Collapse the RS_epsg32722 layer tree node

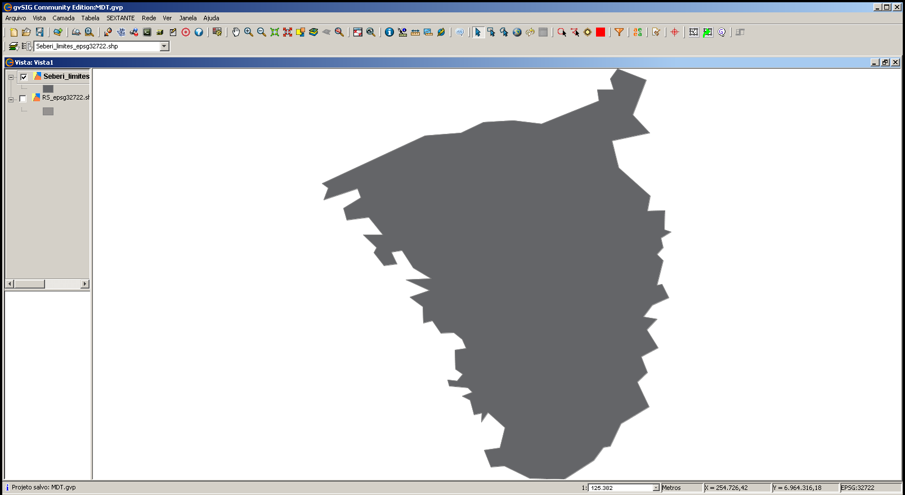tap(11, 100)
